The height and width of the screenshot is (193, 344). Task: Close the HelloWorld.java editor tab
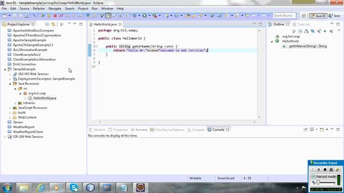point(120,24)
